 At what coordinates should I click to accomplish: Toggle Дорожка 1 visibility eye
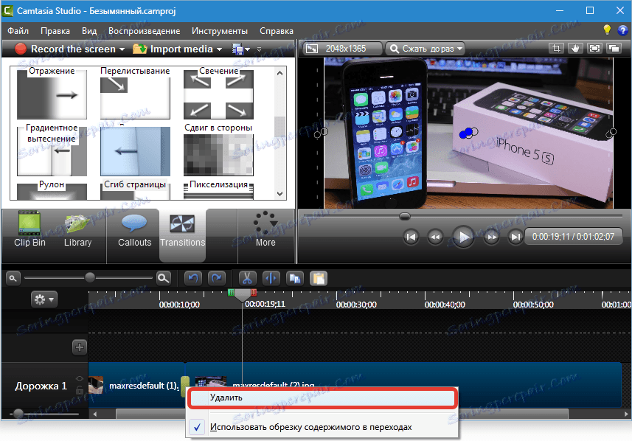tap(80, 378)
